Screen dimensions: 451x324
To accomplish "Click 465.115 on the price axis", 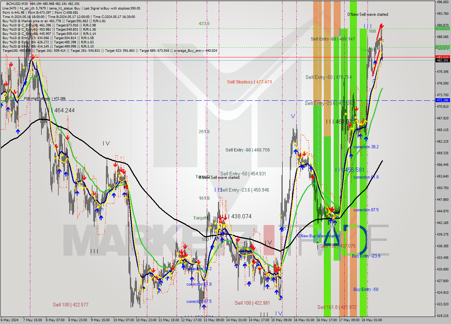I will [443, 130].
